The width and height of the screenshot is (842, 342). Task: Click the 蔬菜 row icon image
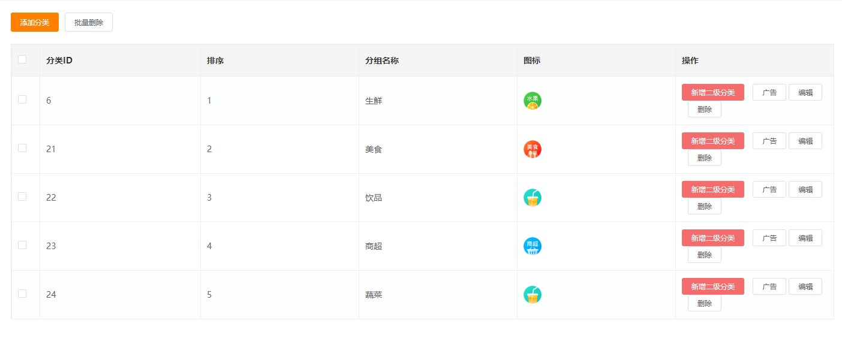click(x=533, y=295)
